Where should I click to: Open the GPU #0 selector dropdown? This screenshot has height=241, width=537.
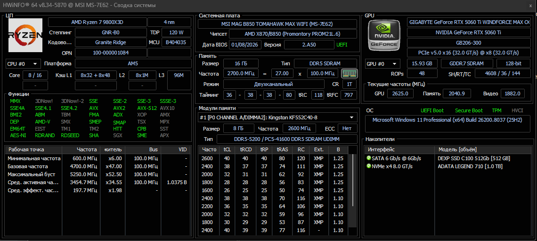coord(382,64)
